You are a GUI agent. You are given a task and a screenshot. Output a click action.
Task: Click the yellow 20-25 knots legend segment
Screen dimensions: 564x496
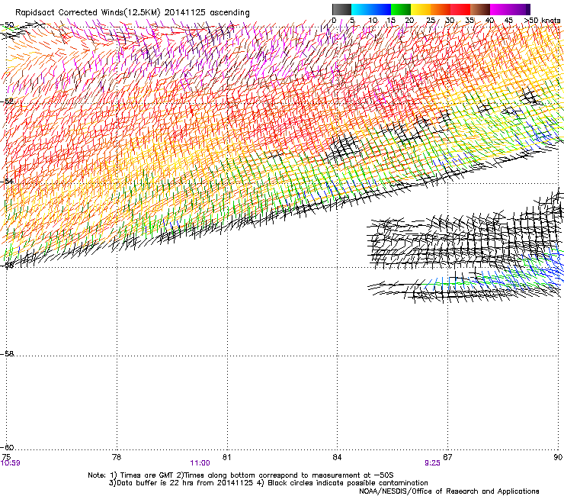(421, 9)
